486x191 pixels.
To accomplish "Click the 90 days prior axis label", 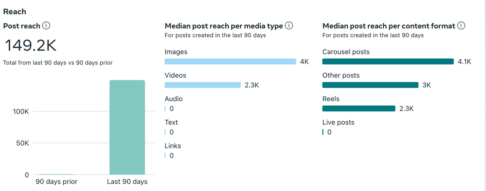I will [x=57, y=182].
